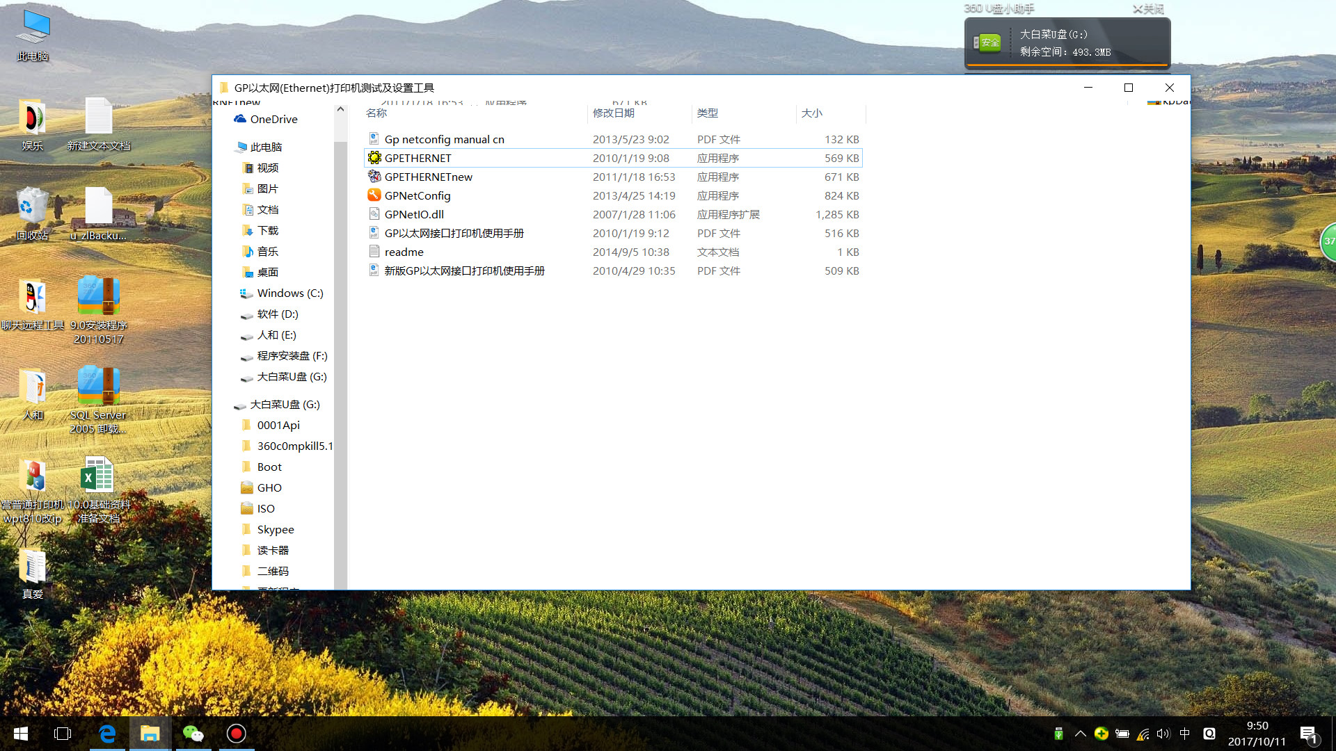
Task: Open Microsoft Edge from the taskbar
Action: coord(107,734)
